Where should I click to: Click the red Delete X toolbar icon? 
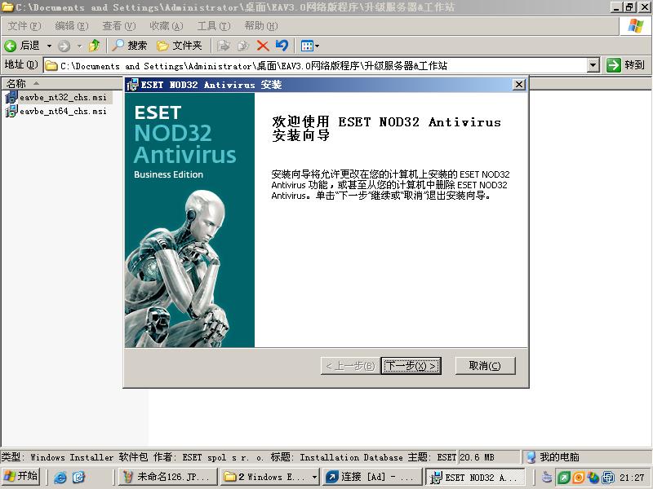point(263,46)
